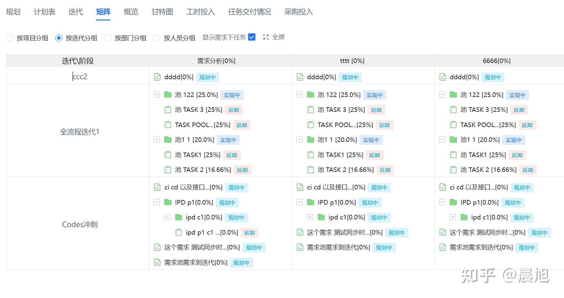Screen dimensions: 564x298
Task: Click 池 TASK 2 clipboard icon in tttt column
Action: coord(311,170)
